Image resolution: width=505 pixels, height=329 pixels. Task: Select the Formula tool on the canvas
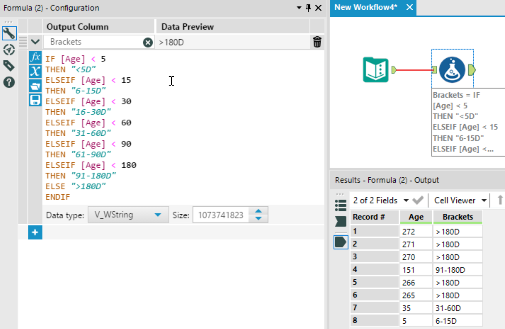pyautogui.click(x=452, y=69)
